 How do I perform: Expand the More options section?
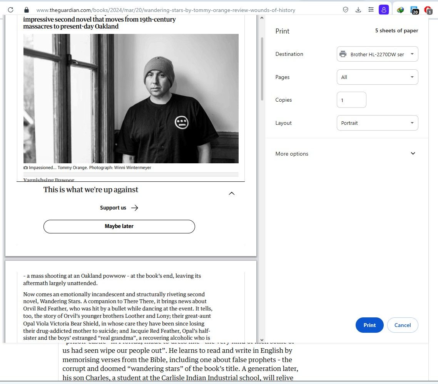(x=346, y=154)
